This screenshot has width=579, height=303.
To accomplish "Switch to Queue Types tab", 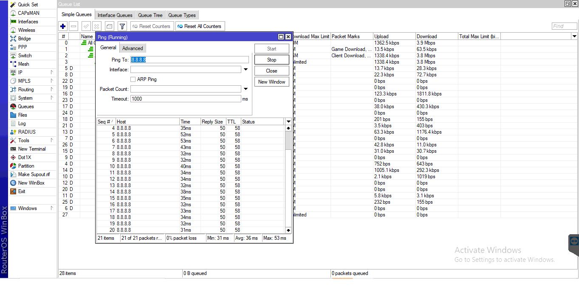I will [x=182, y=15].
